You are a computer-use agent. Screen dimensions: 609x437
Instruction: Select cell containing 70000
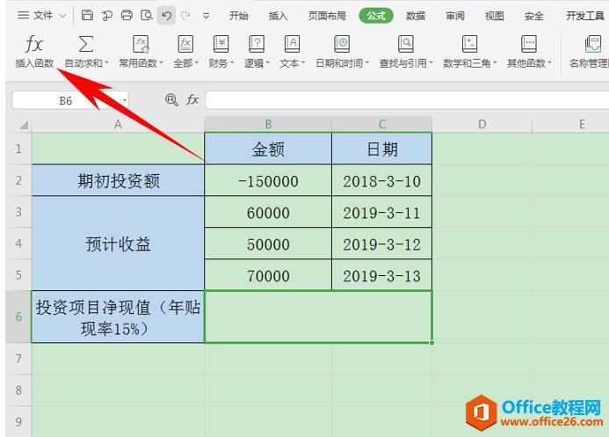[268, 275]
